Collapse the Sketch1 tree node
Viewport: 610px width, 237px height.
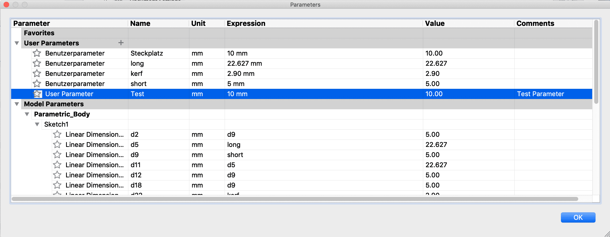[37, 124]
